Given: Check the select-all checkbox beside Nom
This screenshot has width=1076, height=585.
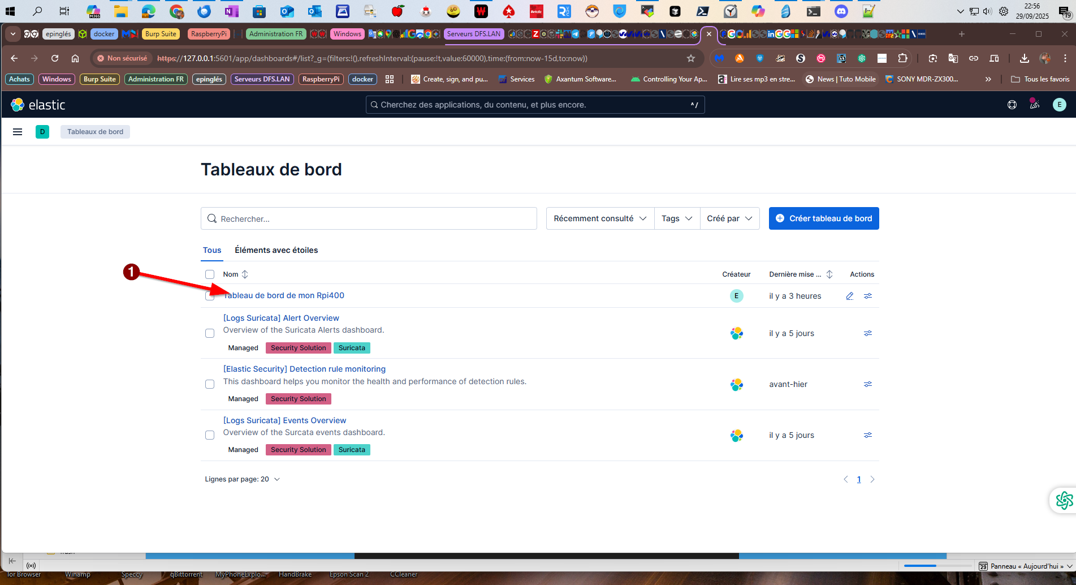Looking at the screenshot, I should click(210, 274).
